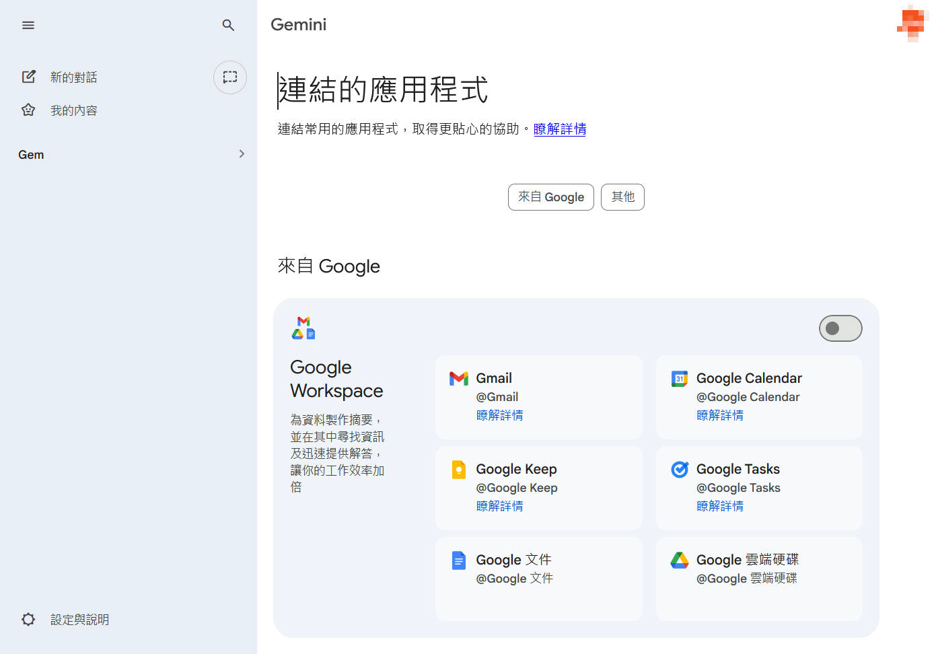Click the 我的內容 icon in sidebar
936x654 pixels.
pos(28,110)
